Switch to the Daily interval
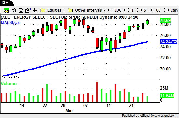Viewport: 179px width, 118px height. [171, 10]
